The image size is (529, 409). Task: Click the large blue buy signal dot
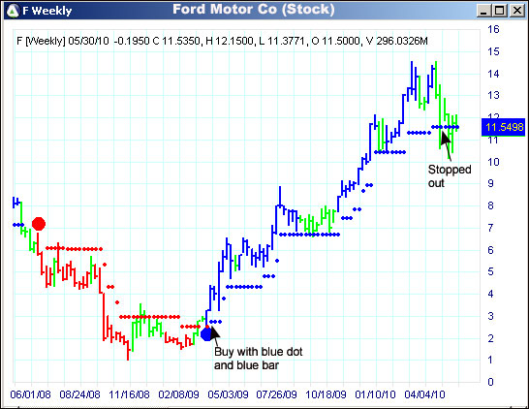coord(206,334)
